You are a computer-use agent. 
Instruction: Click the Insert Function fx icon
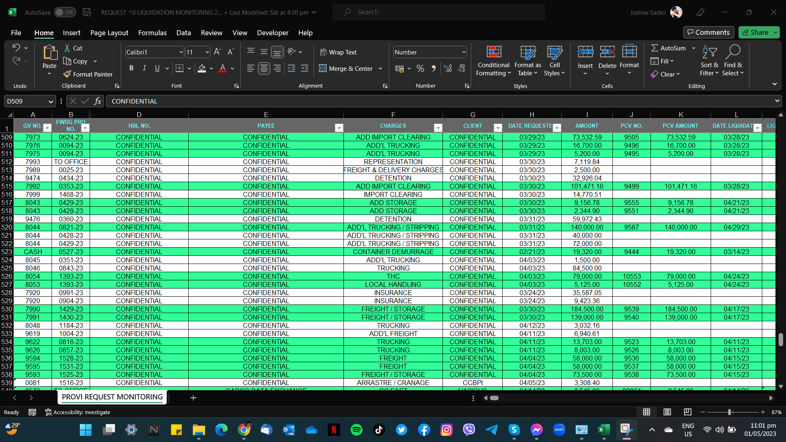[97, 101]
